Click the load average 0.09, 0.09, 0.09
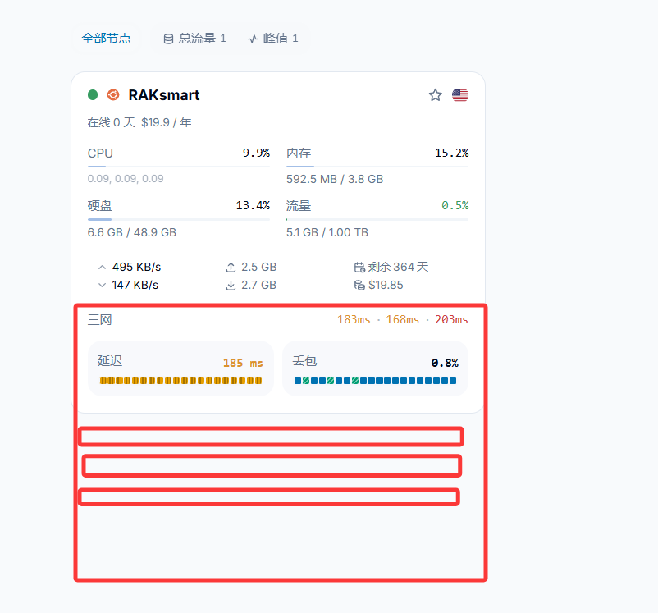Screen dimensions: 658x613 pos(126,178)
